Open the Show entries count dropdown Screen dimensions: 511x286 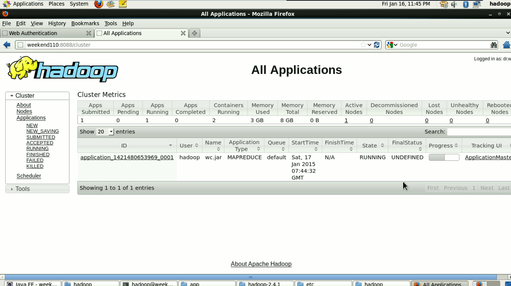(105, 132)
